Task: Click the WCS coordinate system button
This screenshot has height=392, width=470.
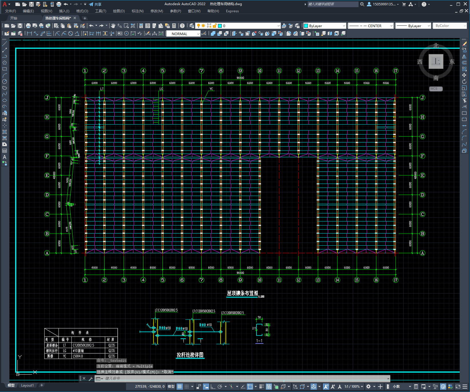Action: click(435, 89)
